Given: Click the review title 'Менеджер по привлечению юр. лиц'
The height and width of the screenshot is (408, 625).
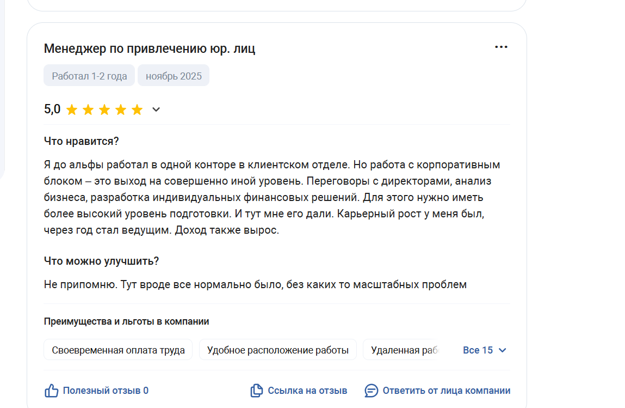Looking at the screenshot, I should point(150,48).
